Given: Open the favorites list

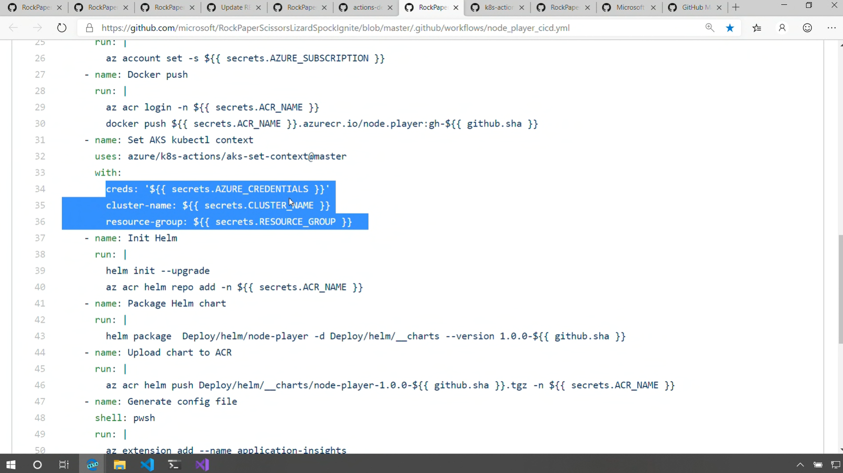Looking at the screenshot, I should (x=757, y=28).
